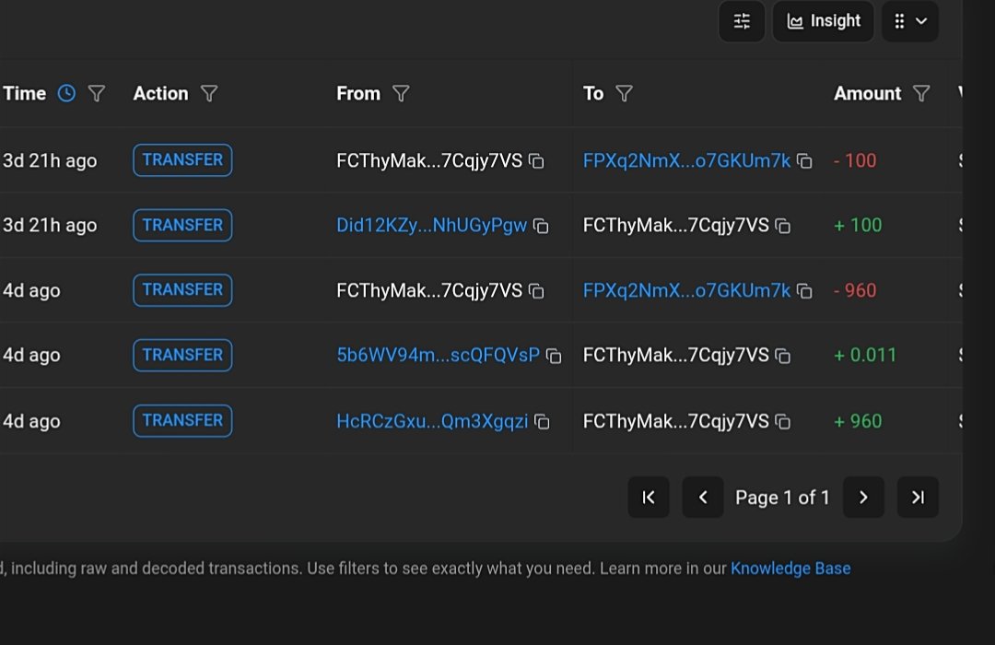Click the Time column header label
The image size is (995, 645).
(x=25, y=94)
